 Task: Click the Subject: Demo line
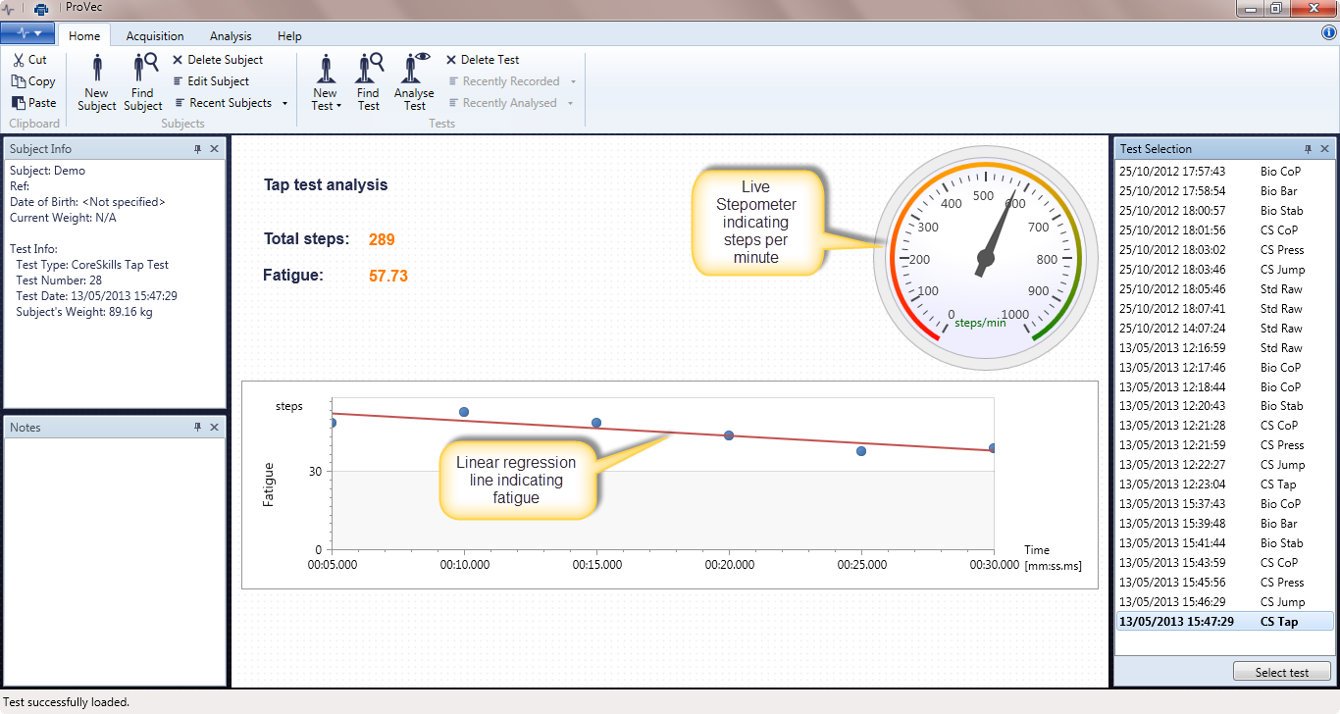coord(48,171)
